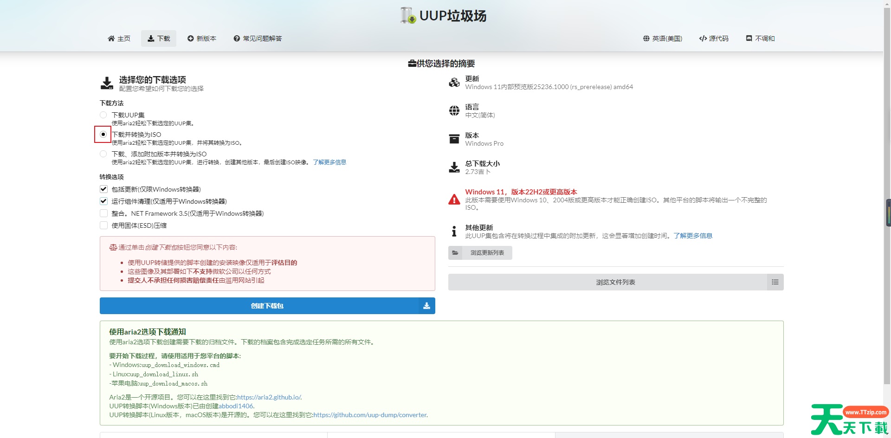Click the 中文(简体) language value
Viewport: 891px width, 438px height.
(x=480, y=115)
